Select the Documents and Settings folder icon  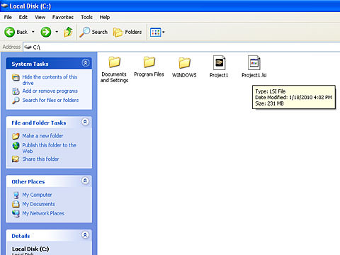pyautogui.click(x=114, y=62)
